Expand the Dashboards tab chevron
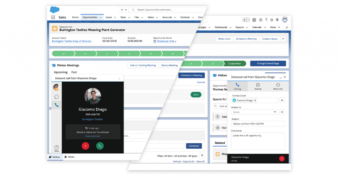 [230, 27]
